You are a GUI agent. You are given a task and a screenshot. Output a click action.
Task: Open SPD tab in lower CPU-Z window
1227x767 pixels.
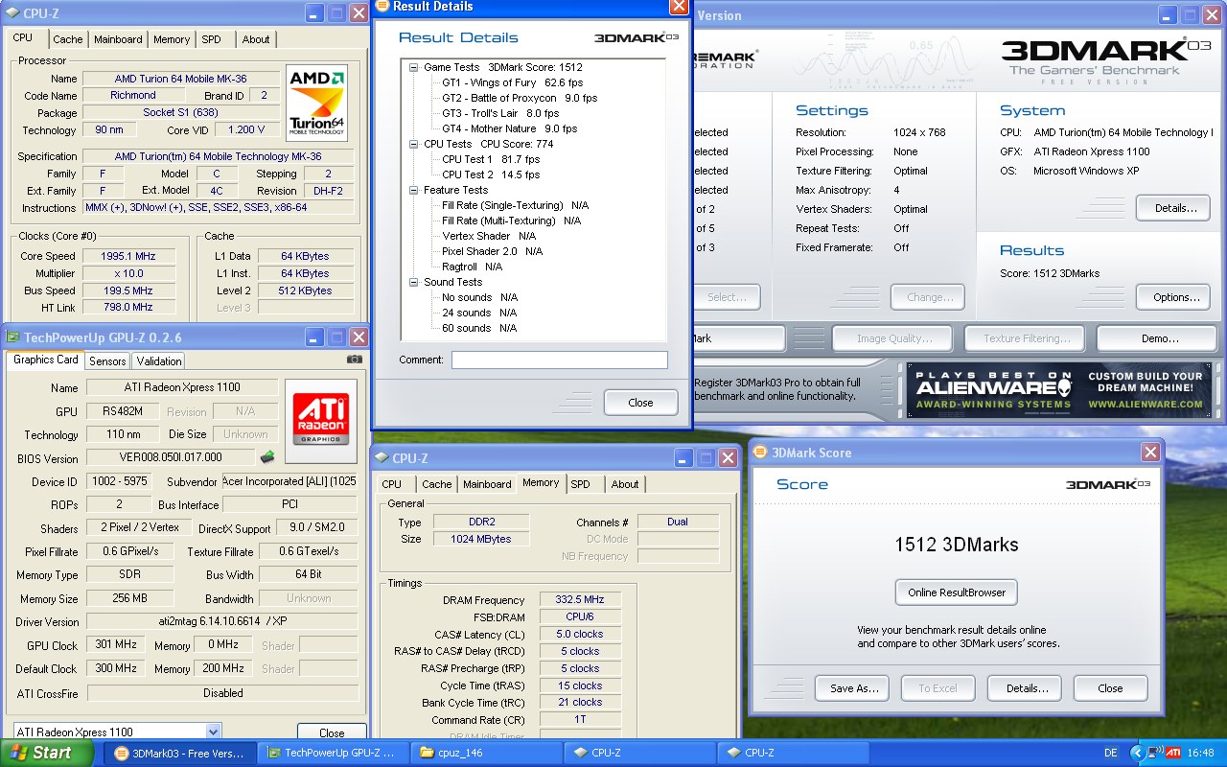(x=580, y=484)
